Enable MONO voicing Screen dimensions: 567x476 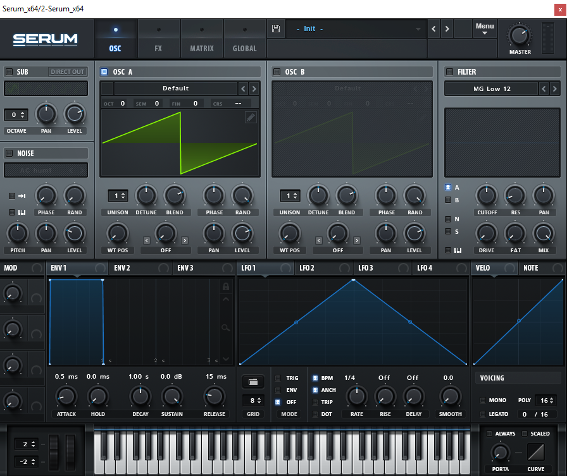pyautogui.click(x=482, y=400)
